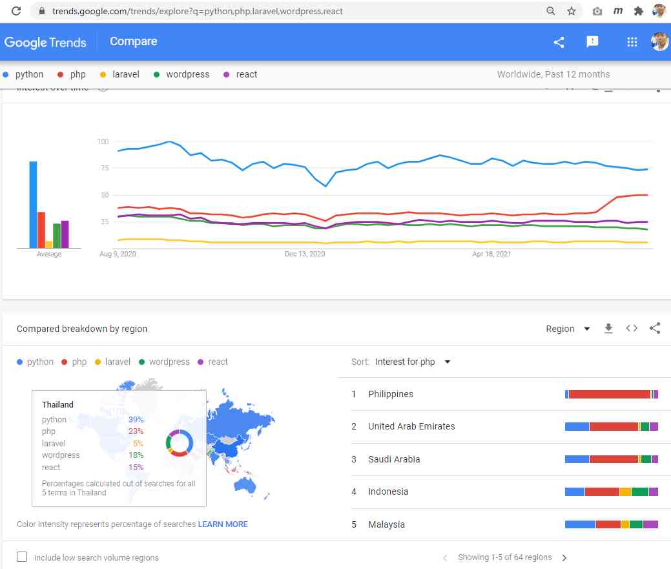Click the embed code icon for regions
Screen dimensions: 671x569
click(632, 329)
